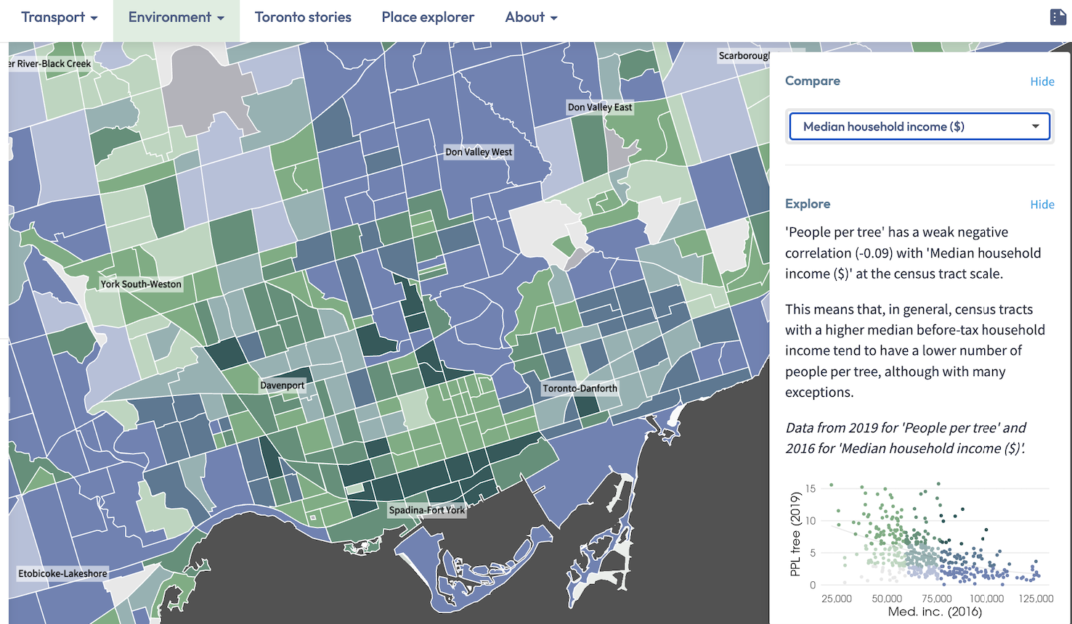Open the Median household income combo box
This screenshot has width=1072, height=624.
pyautogui.click(x=919, y=126)
